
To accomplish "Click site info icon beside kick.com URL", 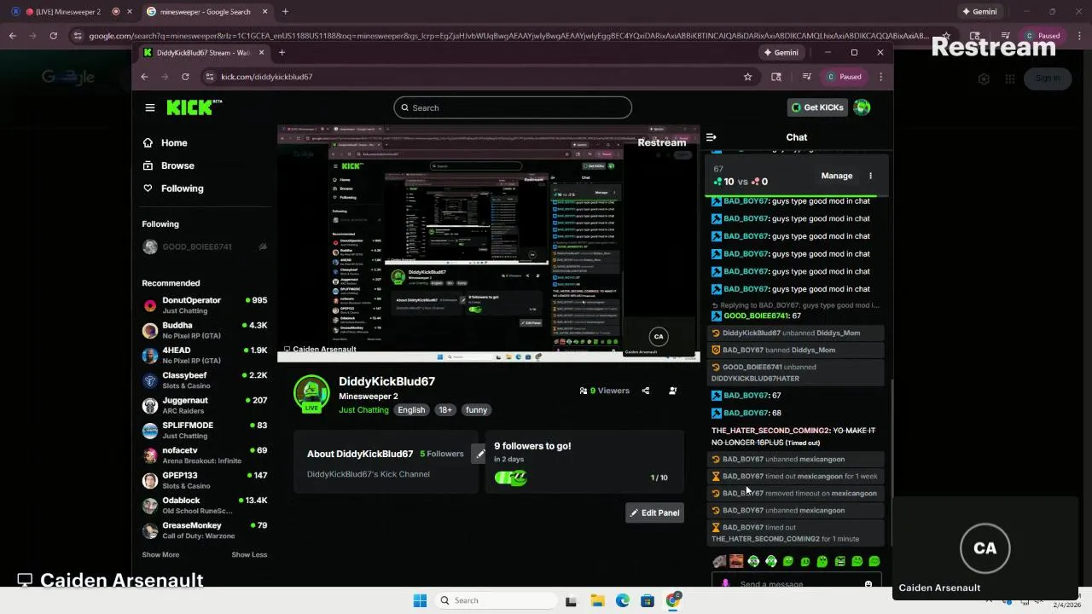I will (210, 77).
